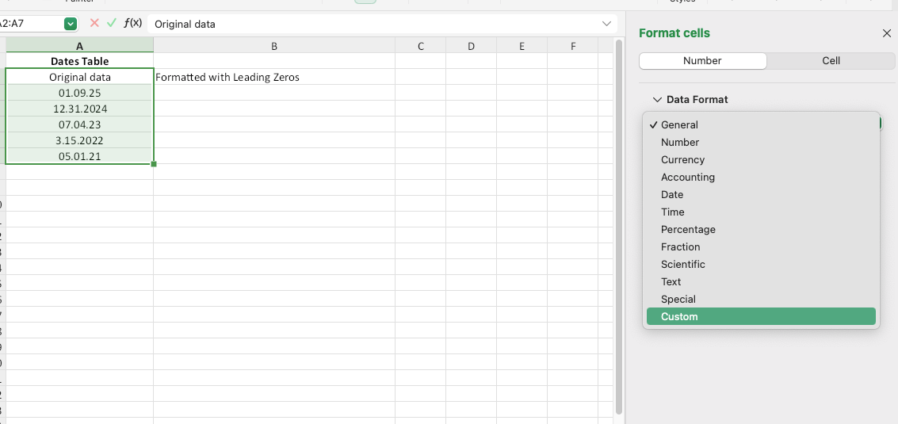The width and height of the screenshot is (898, 424).
Task: Click the vertical scrollbar of the sheet
Action: click(x=618, y=227)
